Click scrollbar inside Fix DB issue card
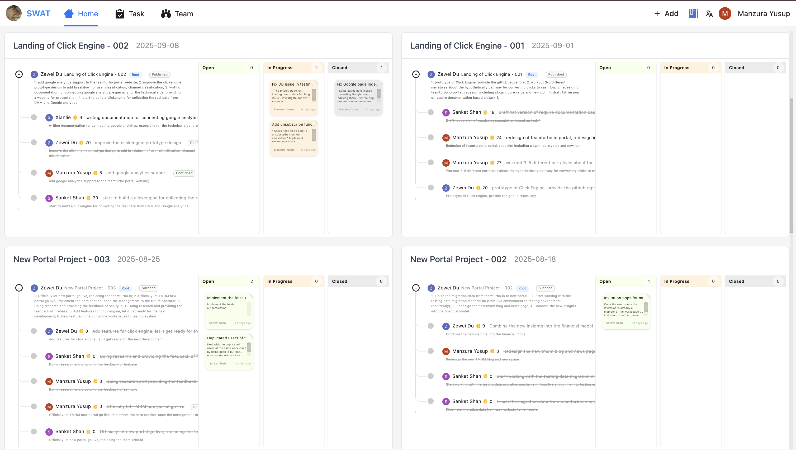The image size is (796, 450). [x=314, y=94]
